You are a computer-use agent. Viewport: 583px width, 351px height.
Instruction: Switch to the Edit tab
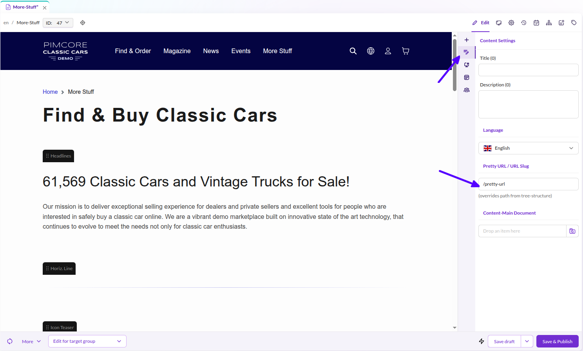[x=481, y=23]
